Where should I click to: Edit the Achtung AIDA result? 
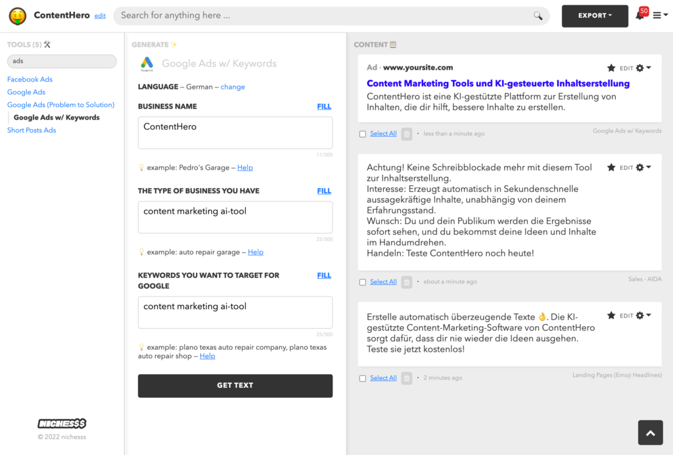(626, 168)
